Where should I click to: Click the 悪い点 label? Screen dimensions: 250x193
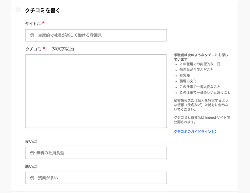(x=31, y=166)
